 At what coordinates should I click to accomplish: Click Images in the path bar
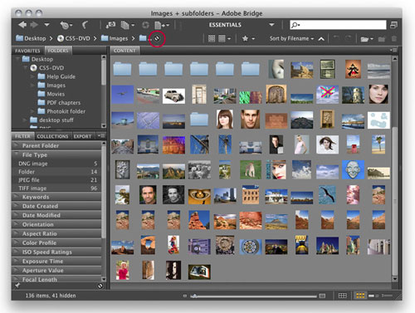pos(115,38)
